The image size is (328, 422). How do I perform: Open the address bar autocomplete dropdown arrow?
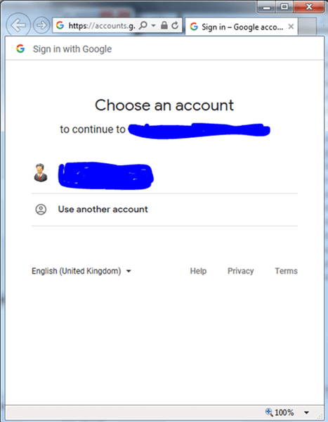tap(153, 25)
